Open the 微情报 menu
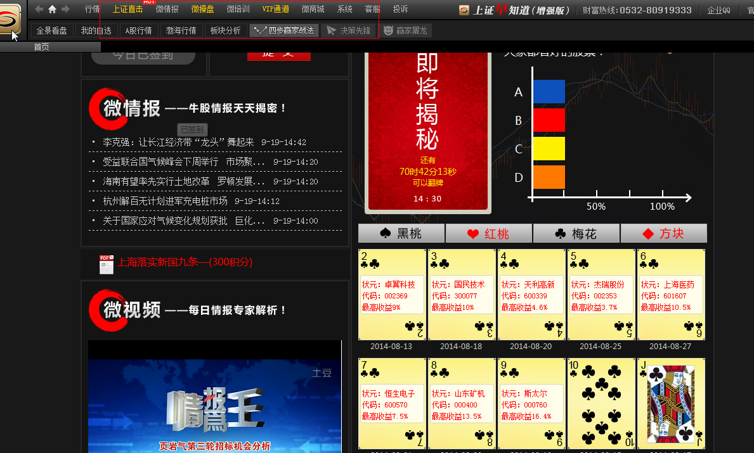The image size is (754, 453). pos(167,9)
